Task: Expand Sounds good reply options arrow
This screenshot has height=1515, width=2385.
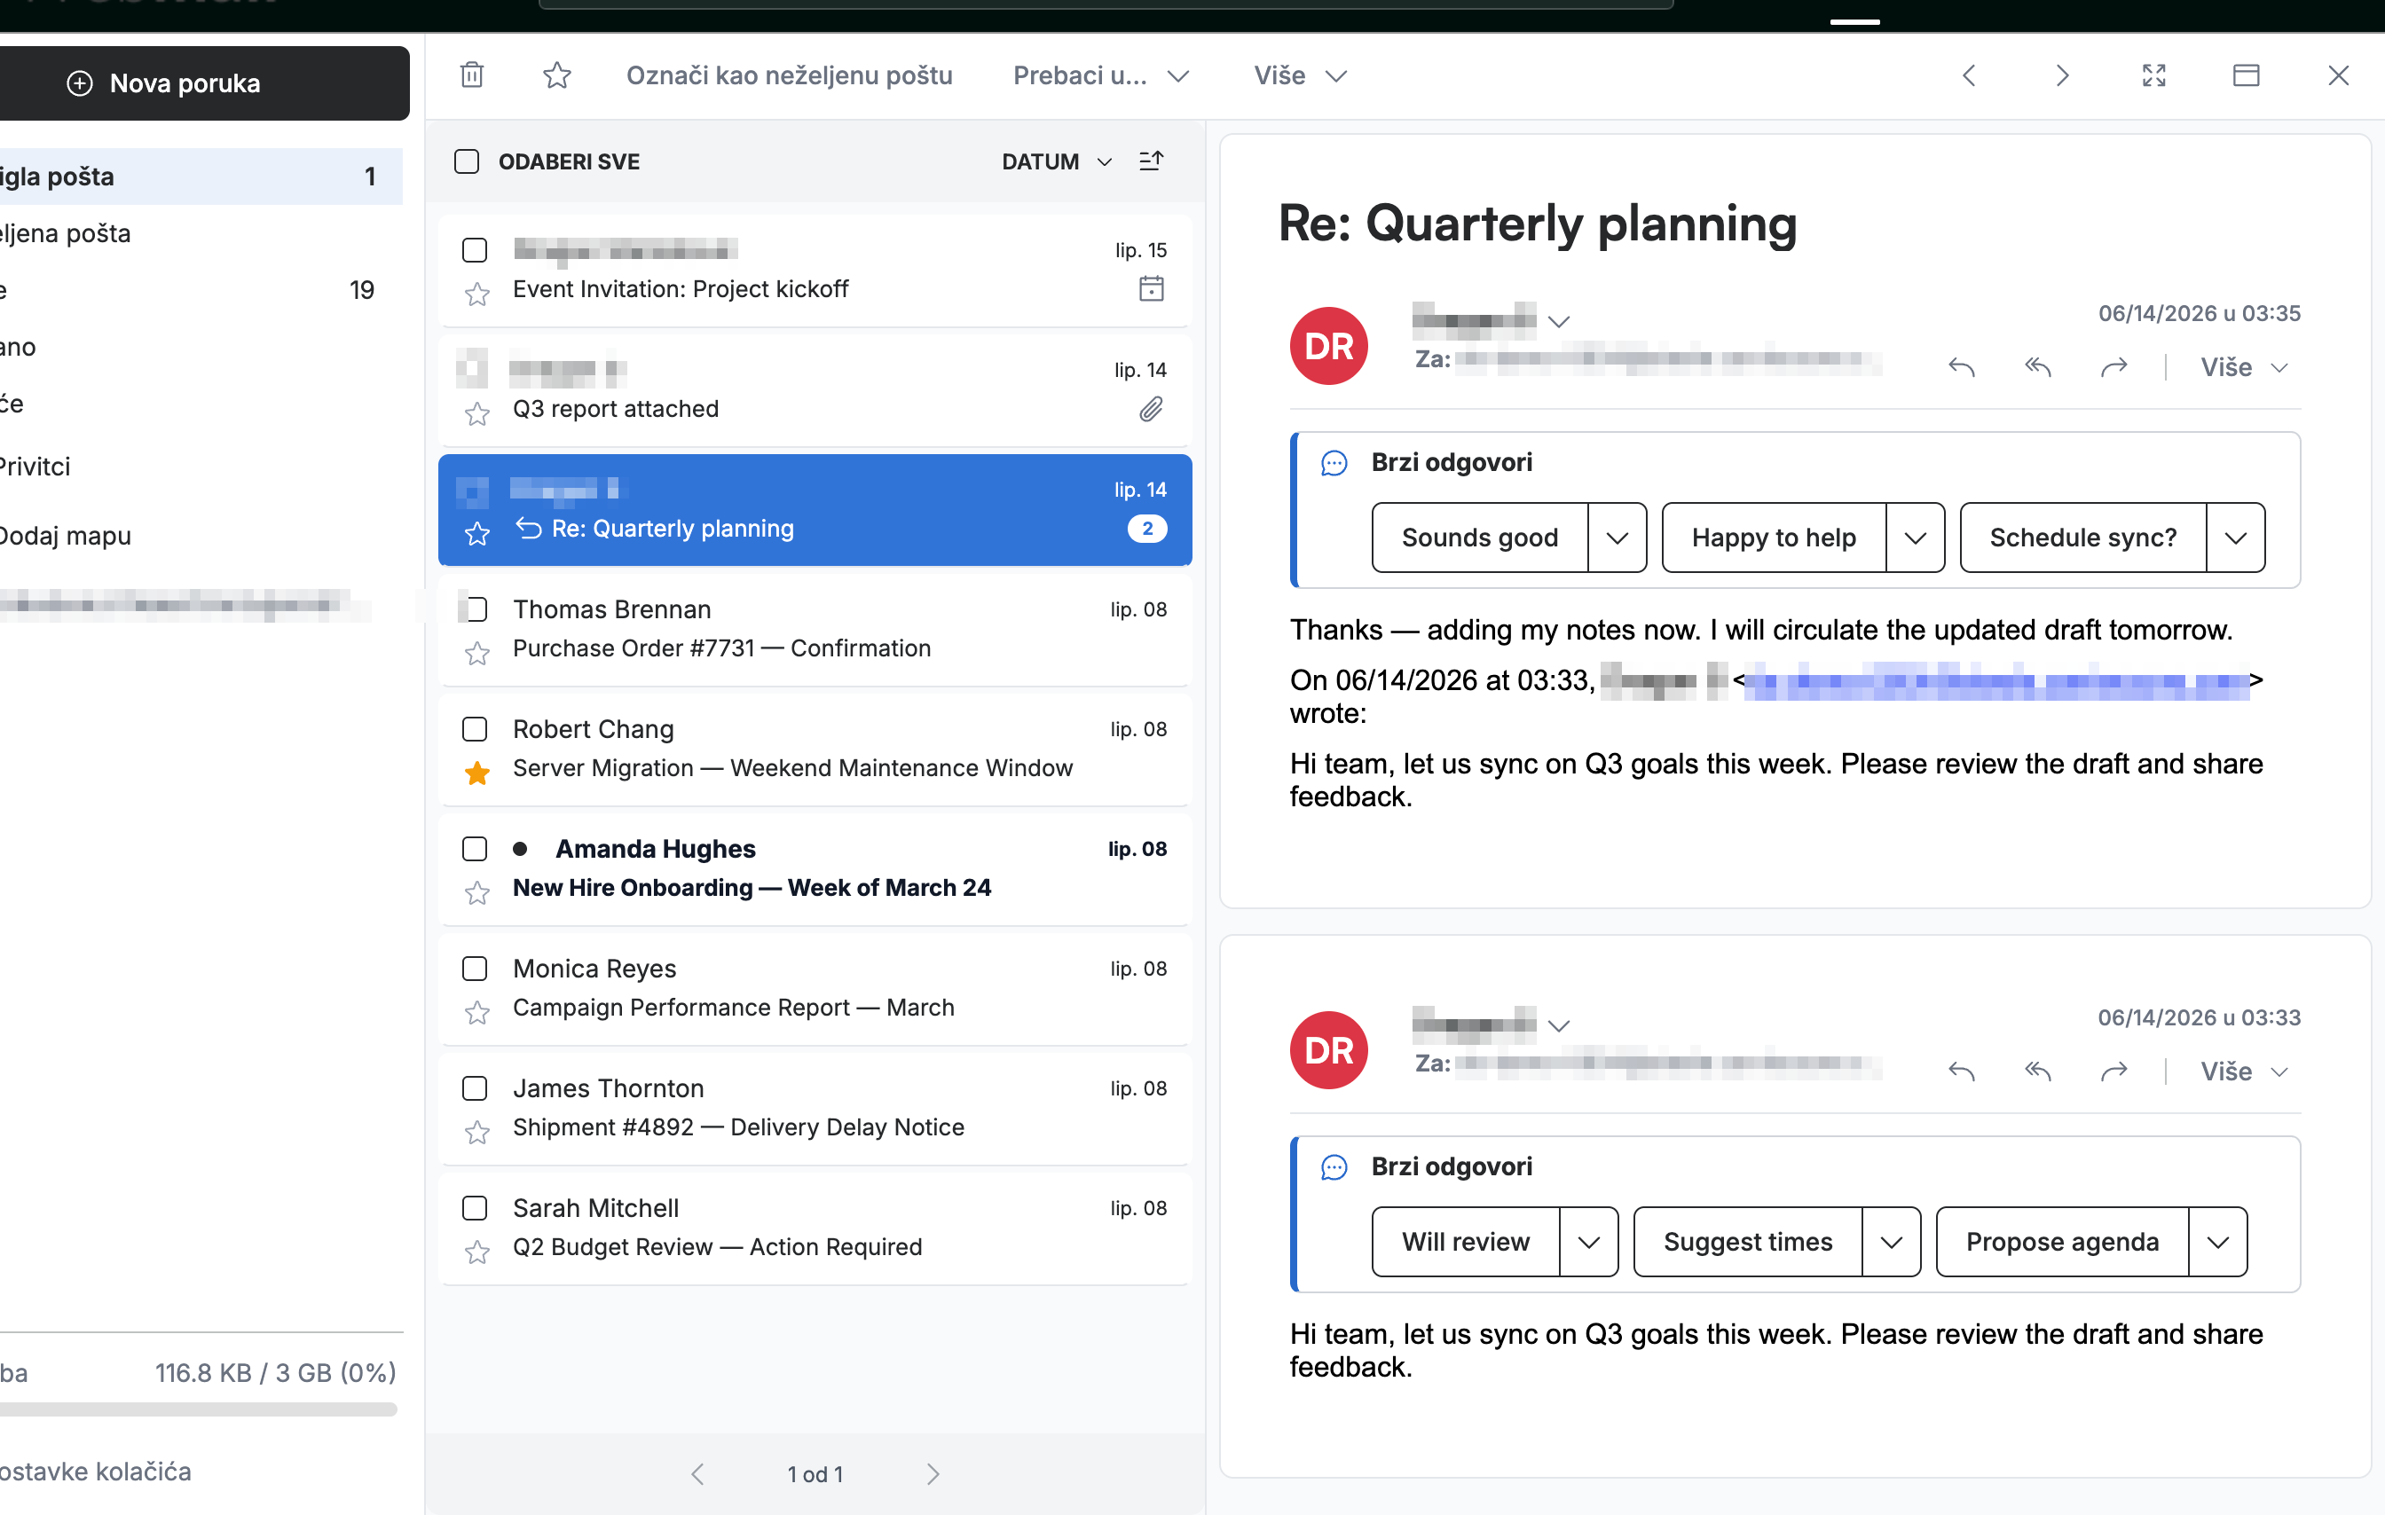Action: click(x=1618, y=538)
